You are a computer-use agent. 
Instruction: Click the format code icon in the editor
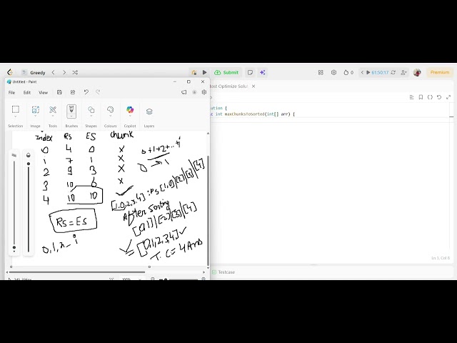411,97
